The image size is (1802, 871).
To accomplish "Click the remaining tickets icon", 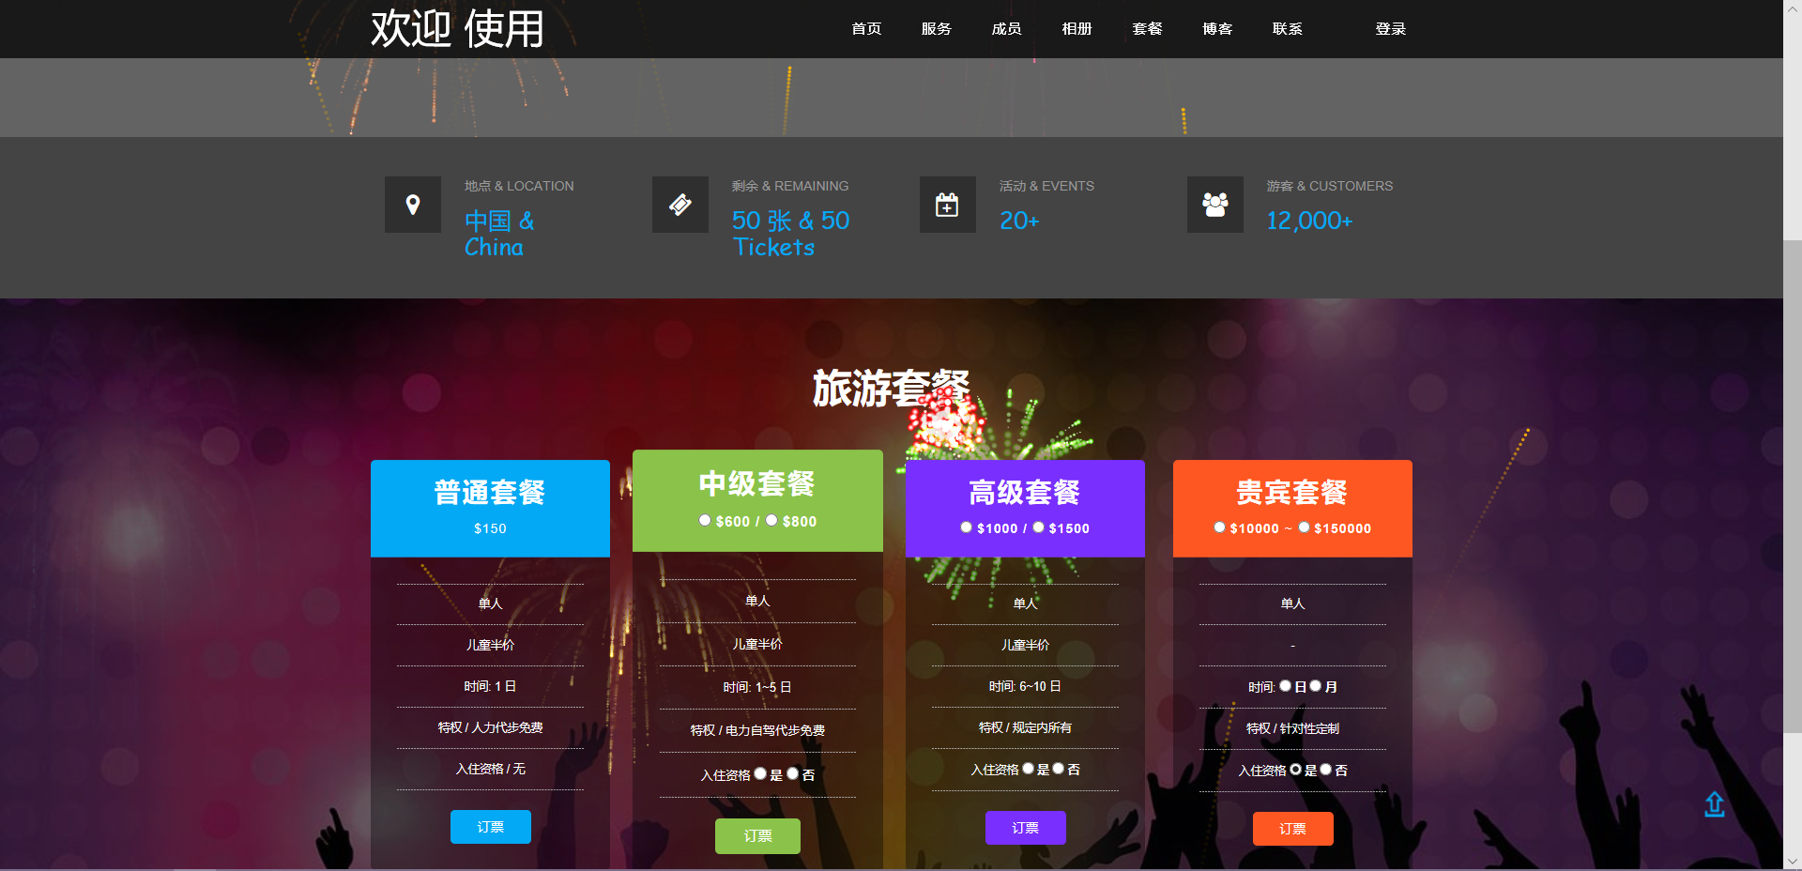I will click(x=680, y=205).
